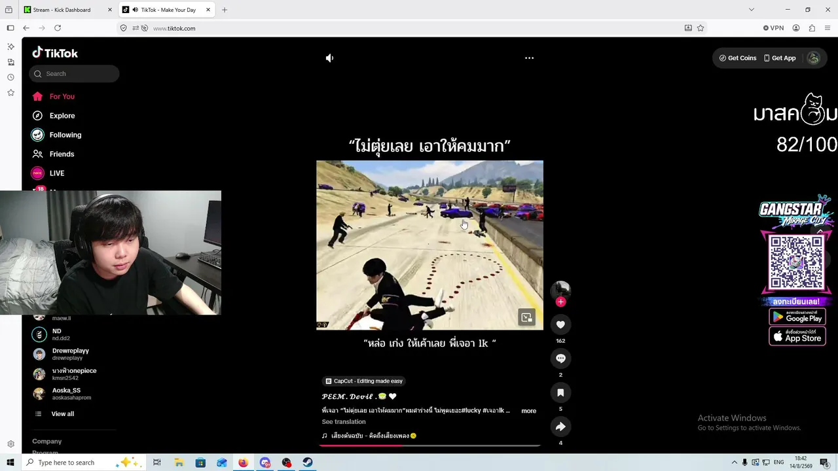Open Task View on the taskbar
The height and width of the screenshot is (471, 838).
157,462
